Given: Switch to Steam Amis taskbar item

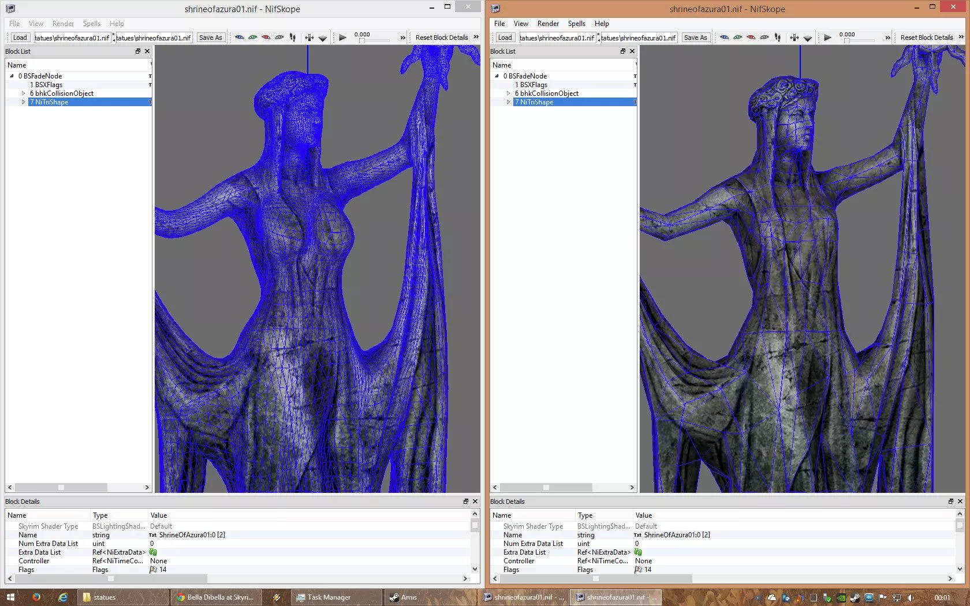Looking at the screenshot, I should 430,597.
